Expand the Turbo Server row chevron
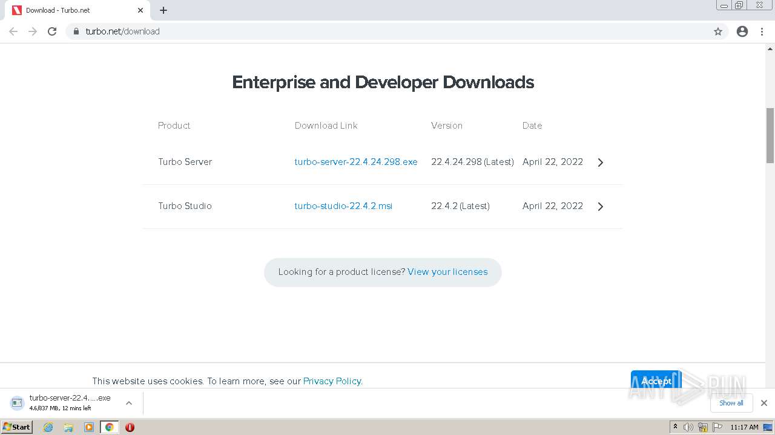This screenshot has width=775, height=435. click(600, 163)
